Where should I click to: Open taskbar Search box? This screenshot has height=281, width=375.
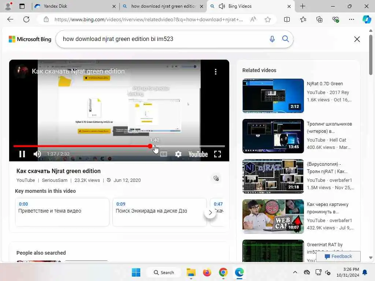(164, 272)
